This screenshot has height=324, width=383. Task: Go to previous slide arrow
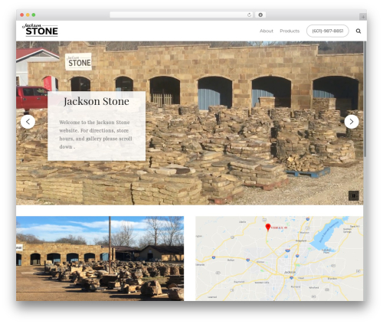point(28,122)
